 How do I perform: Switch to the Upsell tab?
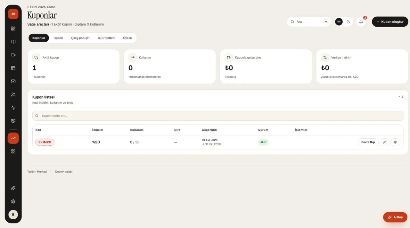coord(58,38)
